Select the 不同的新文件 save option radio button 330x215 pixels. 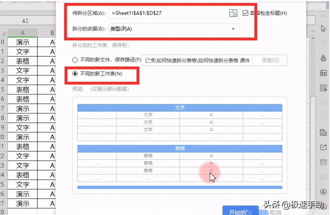click(75, 60)
